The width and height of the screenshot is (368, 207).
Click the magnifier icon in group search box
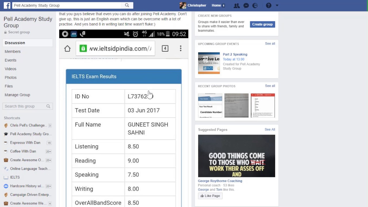click(x=48, y=106)
